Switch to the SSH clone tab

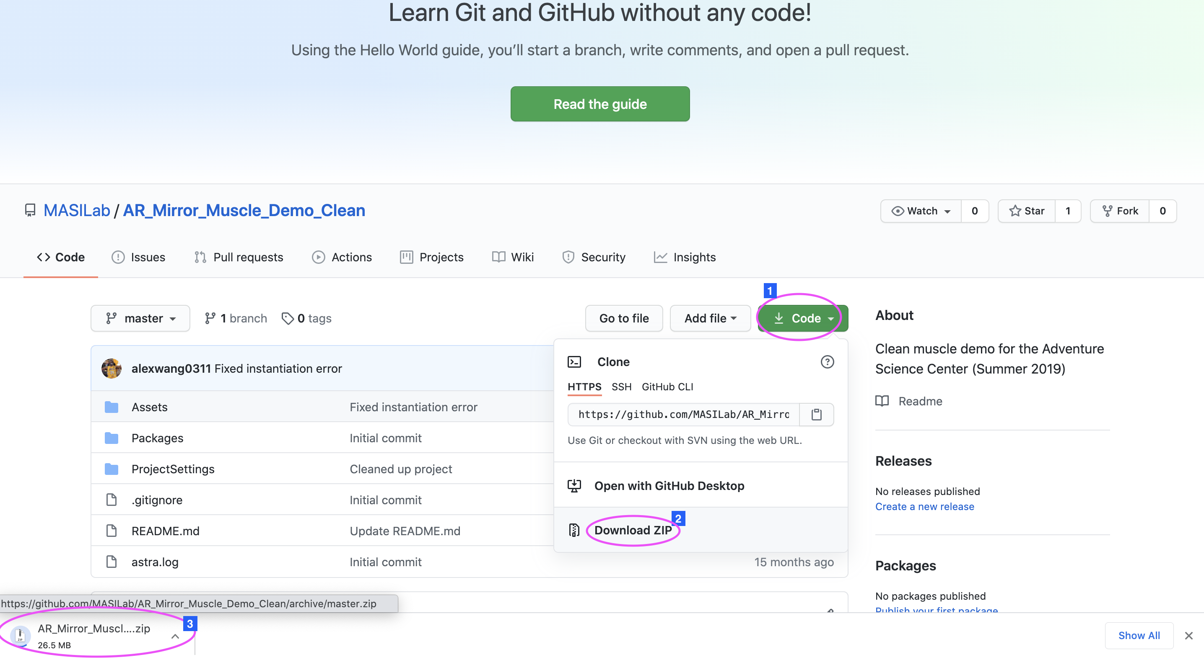click(x=622, y=387)
